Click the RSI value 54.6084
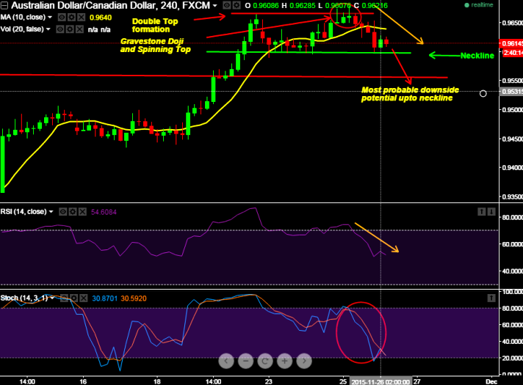Screen dimensions: 523x385 (104, 212)
